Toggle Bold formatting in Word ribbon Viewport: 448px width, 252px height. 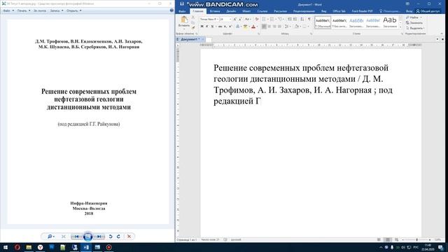(202, 27)
